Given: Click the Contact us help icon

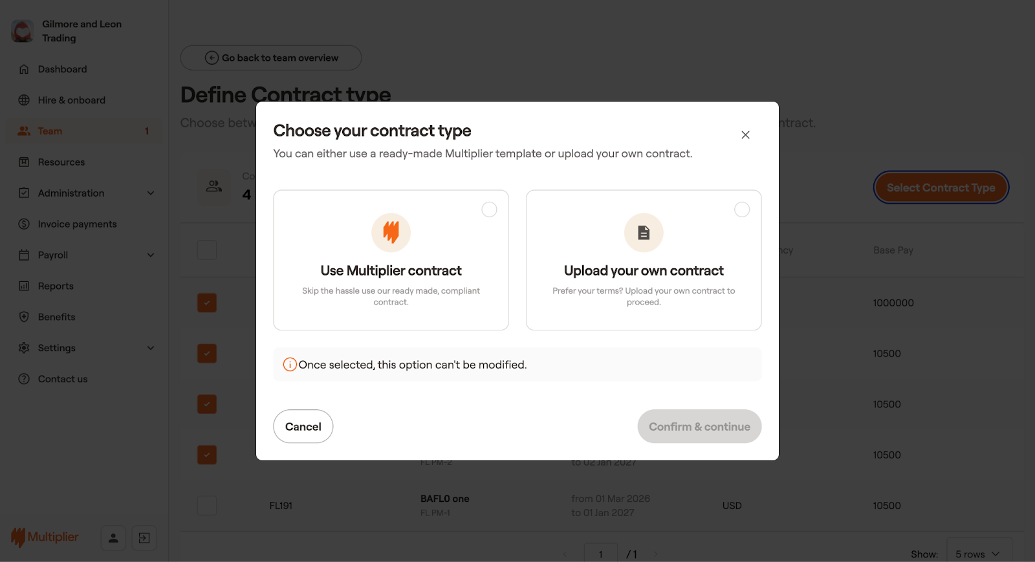Looking at the screenshot, I should (x=24, y=379).
